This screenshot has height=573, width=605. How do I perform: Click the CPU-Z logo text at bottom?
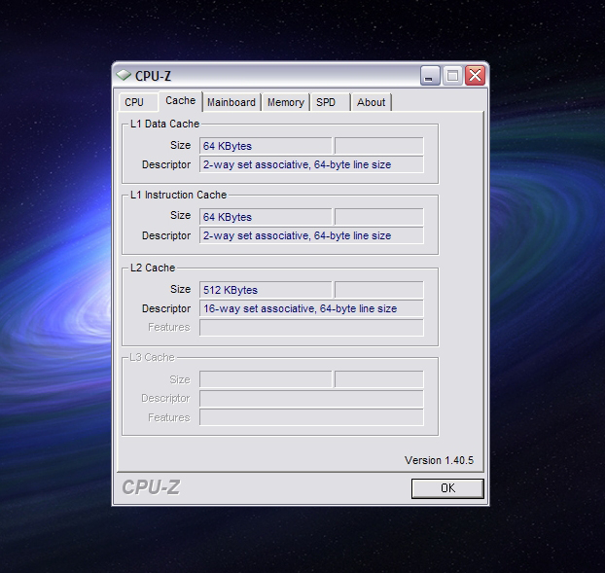coord(151,487)
